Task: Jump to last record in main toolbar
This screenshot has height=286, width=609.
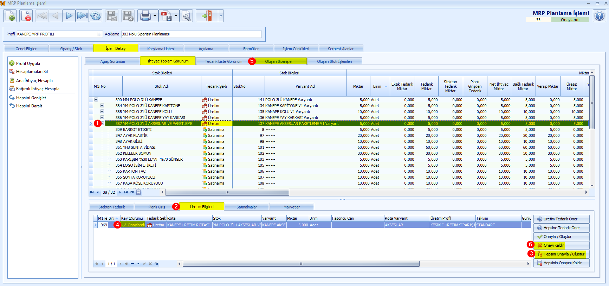Action: click(x=82, y=16)
